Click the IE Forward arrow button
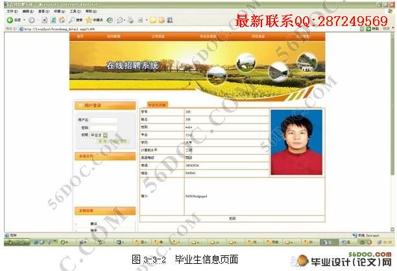 point(32,20)
